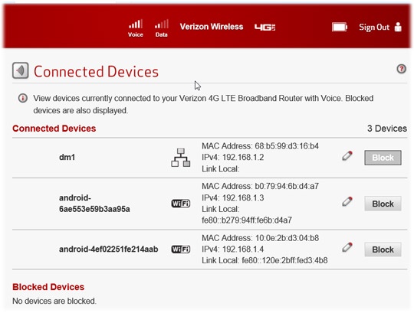
Task: Block the dm1 device
Action: pyautogui.click(x=383, y=158)
